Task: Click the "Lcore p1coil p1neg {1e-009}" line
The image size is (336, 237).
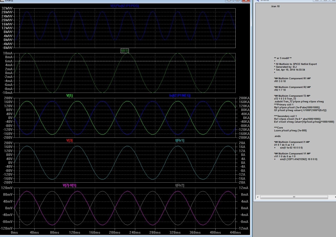Action: (290, 131)
